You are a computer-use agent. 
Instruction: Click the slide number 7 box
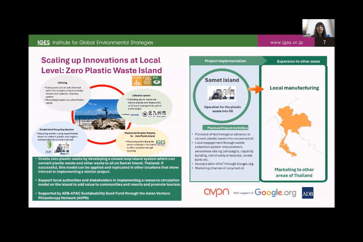pyautogui.click(x=324, y=43)
